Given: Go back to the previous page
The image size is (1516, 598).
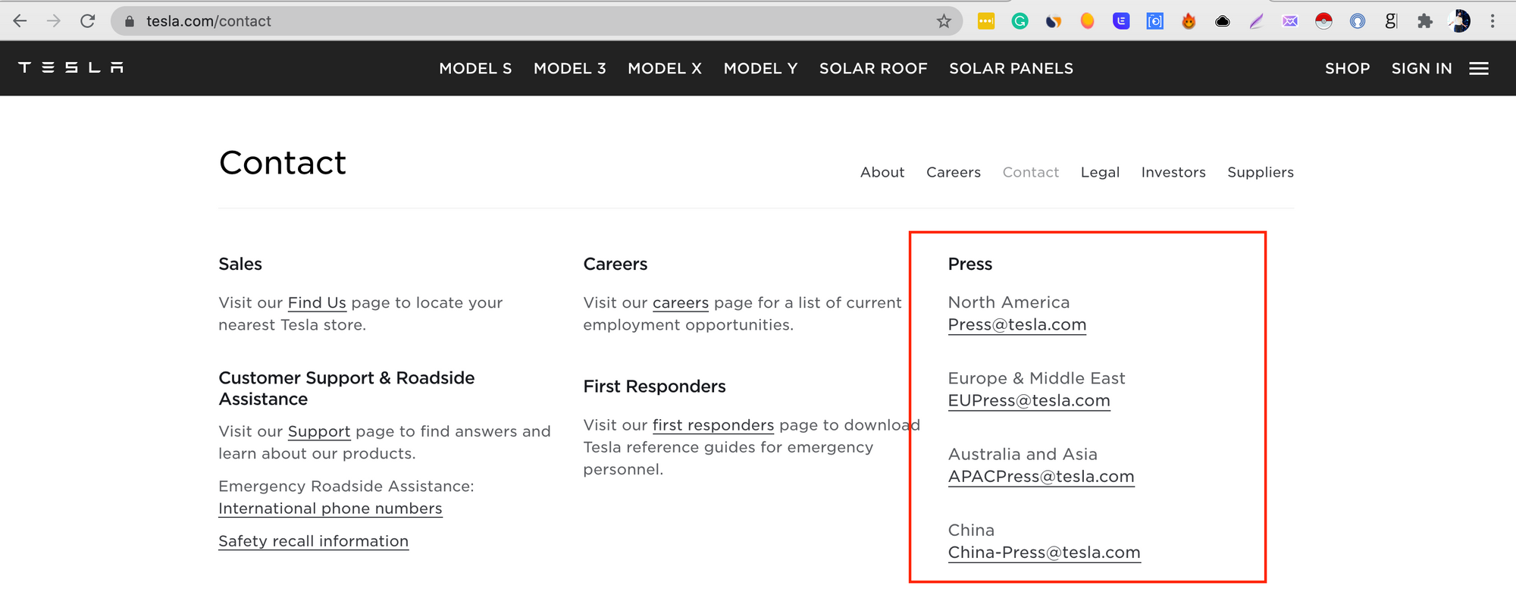Looking at the screenshot, I should 20,21.
